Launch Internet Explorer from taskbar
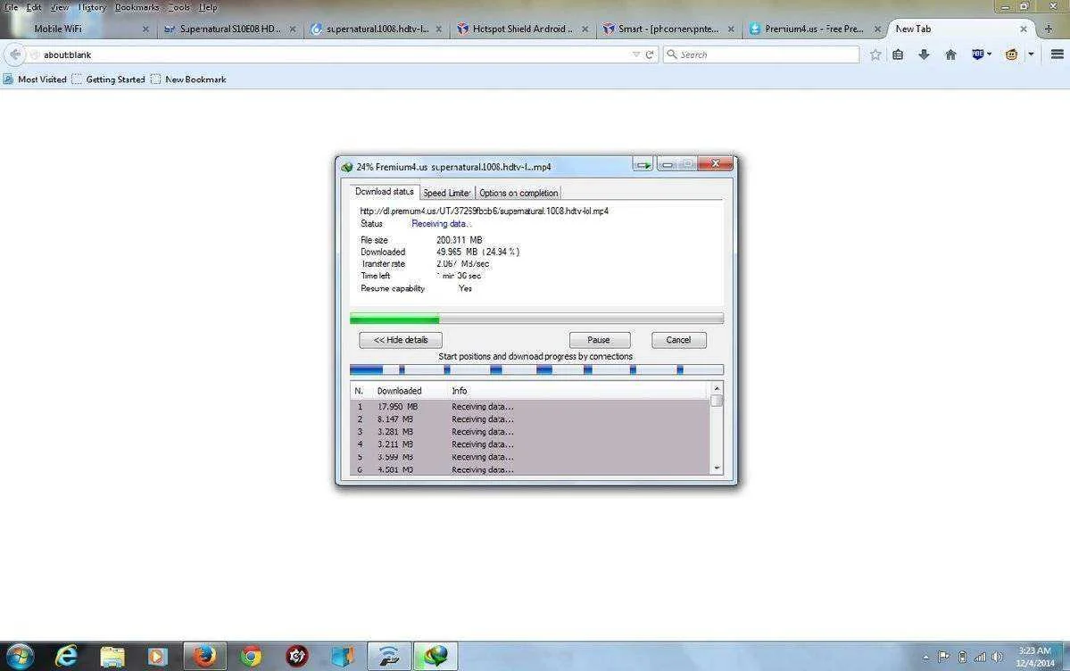Screen dimensions: 1070x671 point(66,657)
